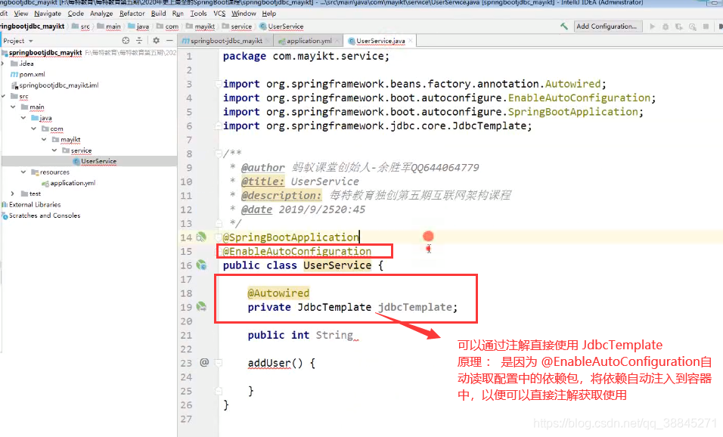Click the Locate/scroll from source target icon
The height and width of the screenshot is (437, 723).
click(126, 41)
